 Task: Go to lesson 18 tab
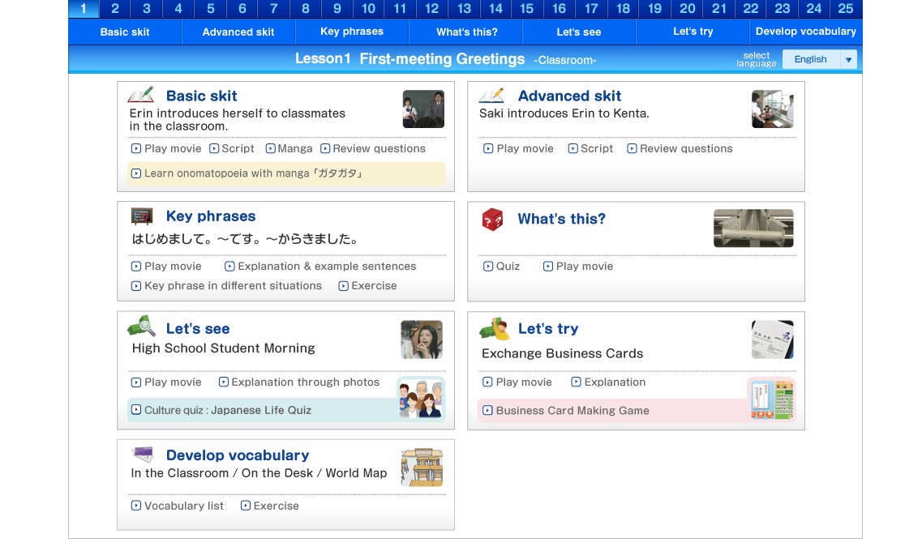tap(623, 9)
